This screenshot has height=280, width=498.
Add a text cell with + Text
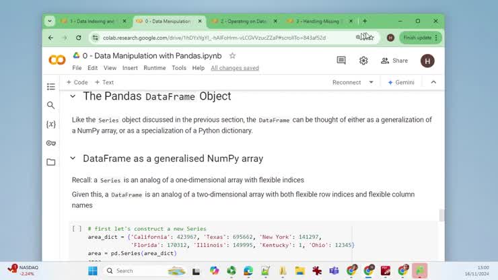point(104,82)
